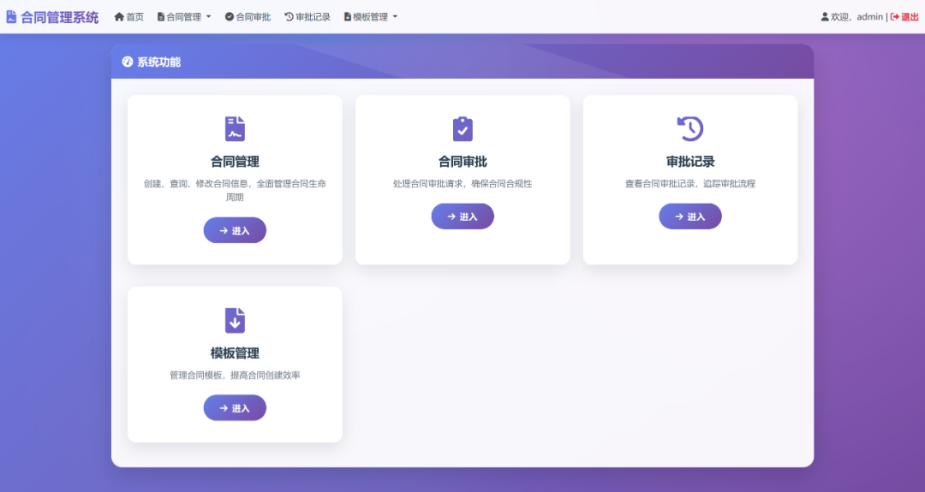Click the 合同审批 card heading
925x492 pixels.
pos(462,162)
